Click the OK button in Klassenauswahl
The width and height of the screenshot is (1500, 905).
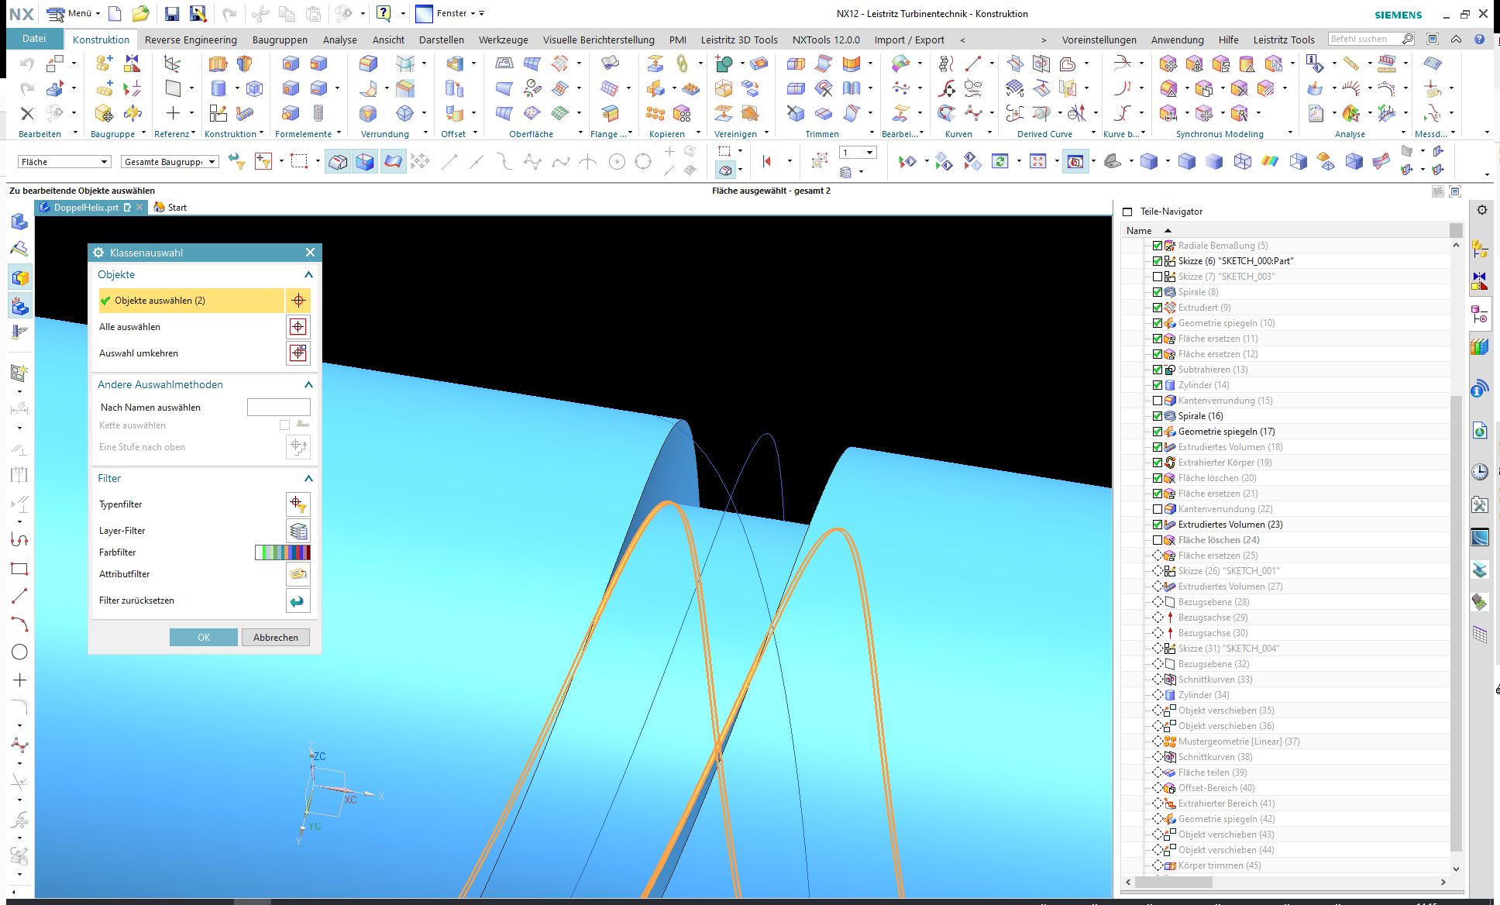pos(204,637)
